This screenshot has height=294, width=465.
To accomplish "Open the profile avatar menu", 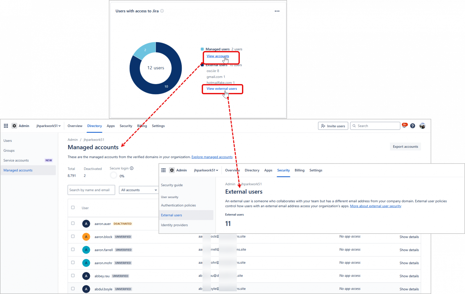I will pyautogui.click(x=422, y=126).
